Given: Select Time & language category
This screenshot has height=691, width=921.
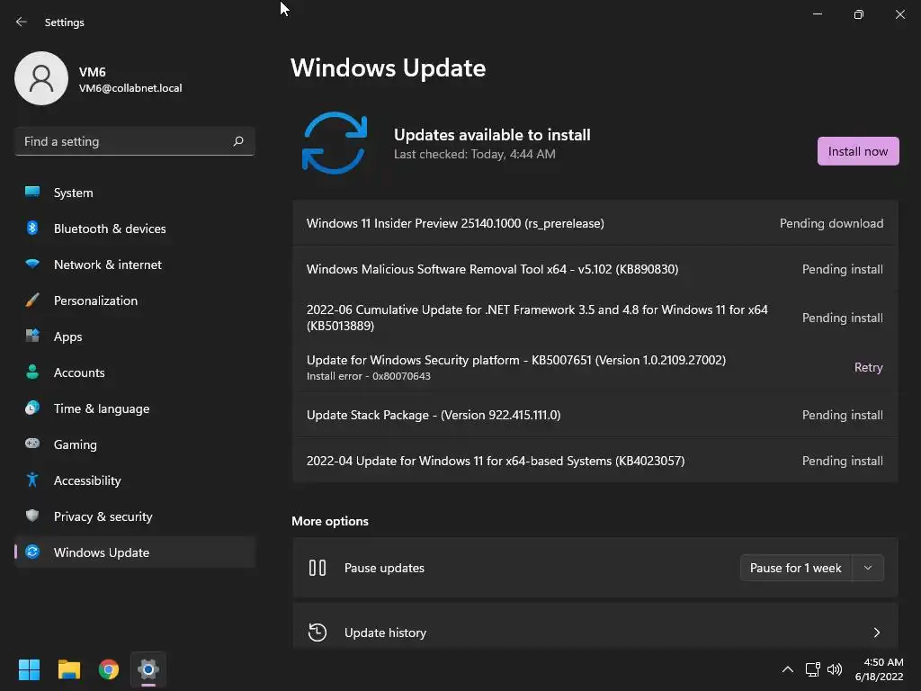Looking at the screenshot, I should coord(135,408).
